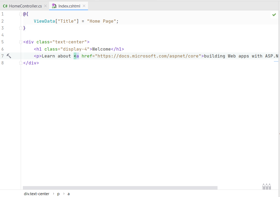The image size is (280, 197).
Task: Click the line 7 marker in the error stripe
Action: click(x=276, y=61)
